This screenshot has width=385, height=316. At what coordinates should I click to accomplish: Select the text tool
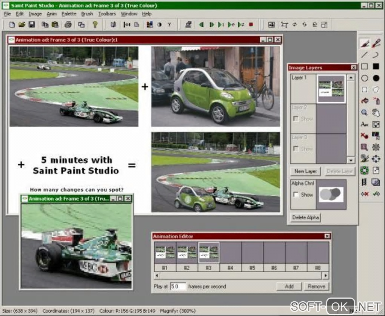365,124
